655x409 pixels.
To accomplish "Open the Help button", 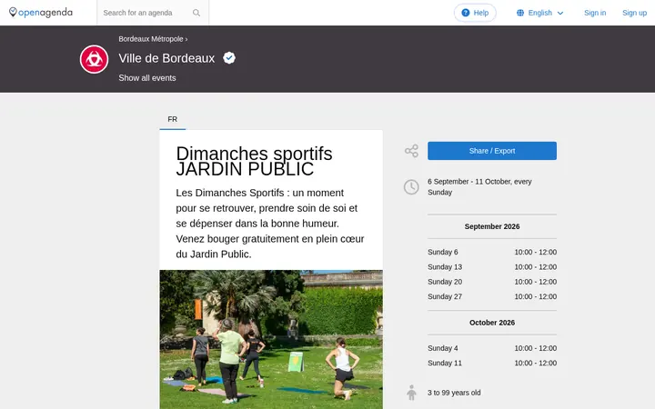I will pyautogui.click(x=475, y=13).
